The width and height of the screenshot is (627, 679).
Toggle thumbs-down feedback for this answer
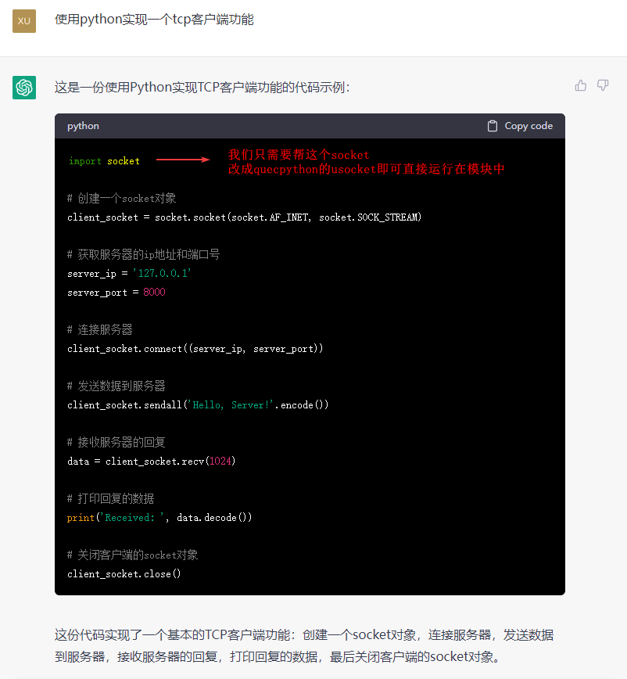coord(602,84)
